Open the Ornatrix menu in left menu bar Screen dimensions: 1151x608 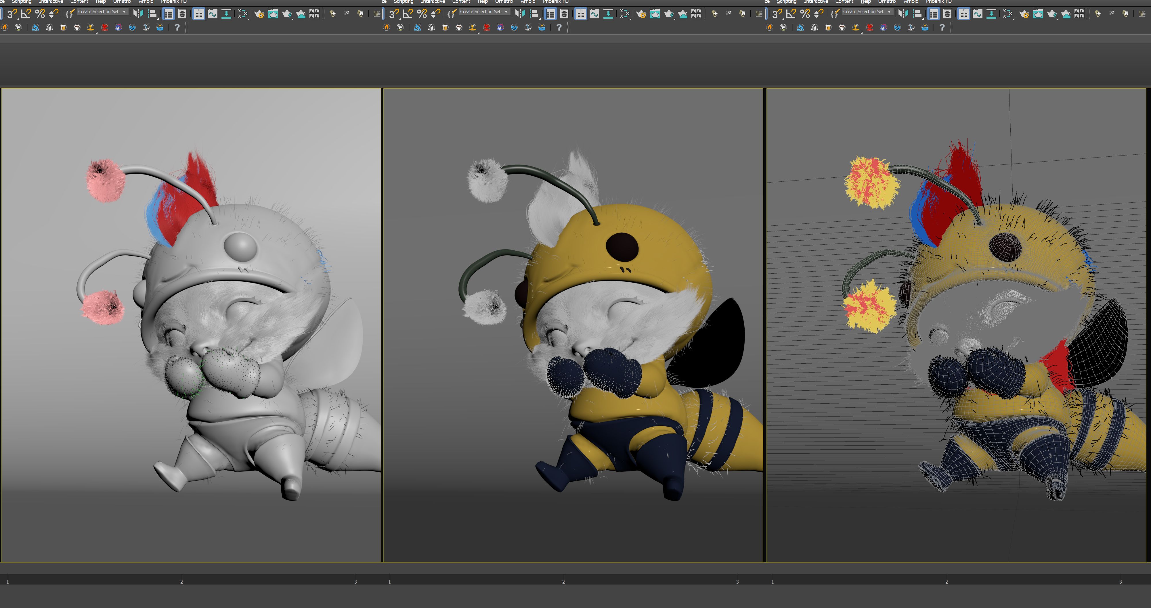coord(122,2)
